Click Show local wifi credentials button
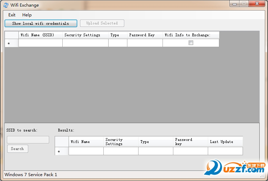 (41, 23)
